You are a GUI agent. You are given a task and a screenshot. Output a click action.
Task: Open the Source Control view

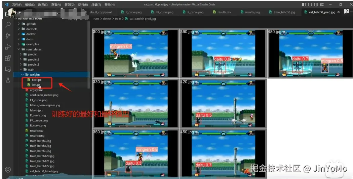click(8, 35)
